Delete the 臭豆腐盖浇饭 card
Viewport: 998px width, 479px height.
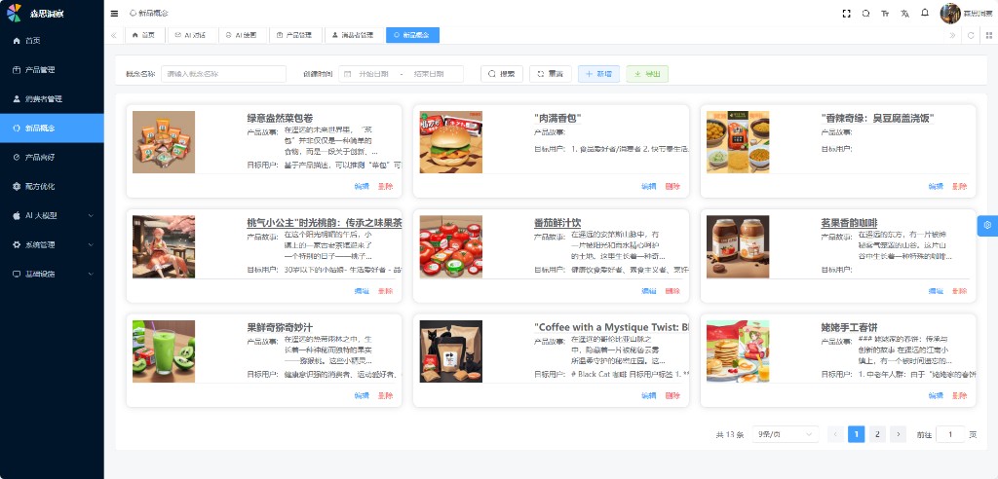(959, 186)
